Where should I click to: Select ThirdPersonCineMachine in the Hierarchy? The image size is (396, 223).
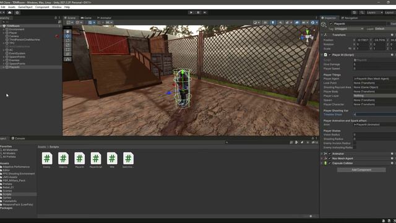point(24,40)
